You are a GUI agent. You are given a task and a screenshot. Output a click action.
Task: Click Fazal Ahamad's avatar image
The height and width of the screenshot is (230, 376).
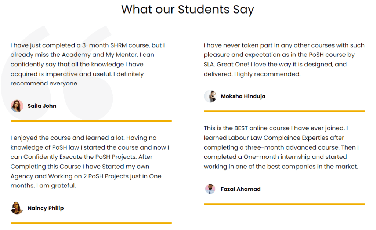[210, 189]
